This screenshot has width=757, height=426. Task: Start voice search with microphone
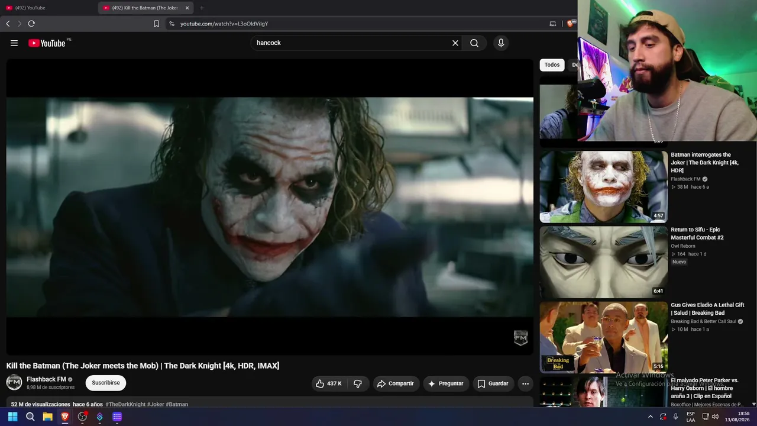(x=501, y=43)
